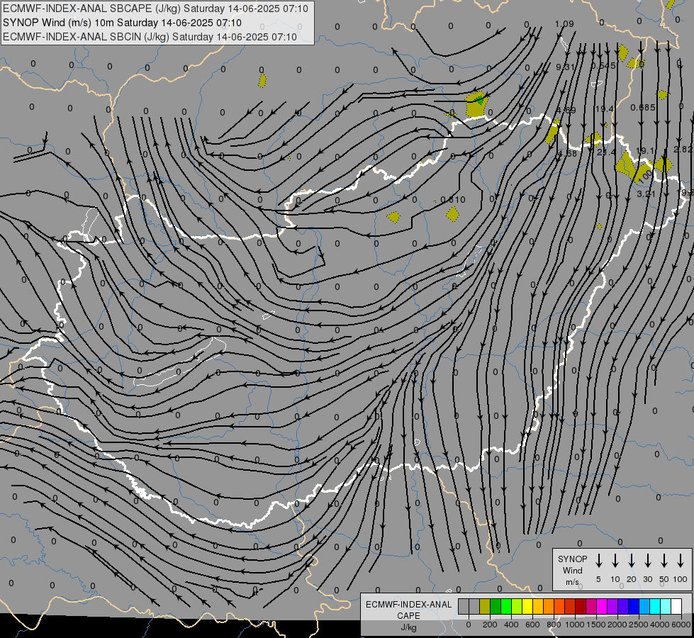Screen dimensions: 694x638
Task: Click the CAPE value 3.21 on map
Action: click(647, 194)
